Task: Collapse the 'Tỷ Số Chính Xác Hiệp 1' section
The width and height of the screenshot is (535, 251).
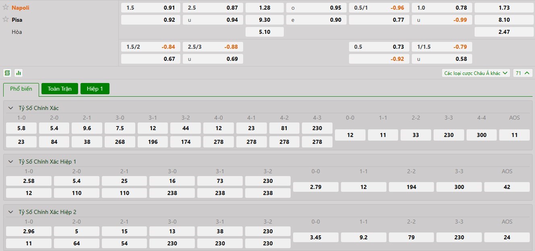Action: tap(11, 162)
